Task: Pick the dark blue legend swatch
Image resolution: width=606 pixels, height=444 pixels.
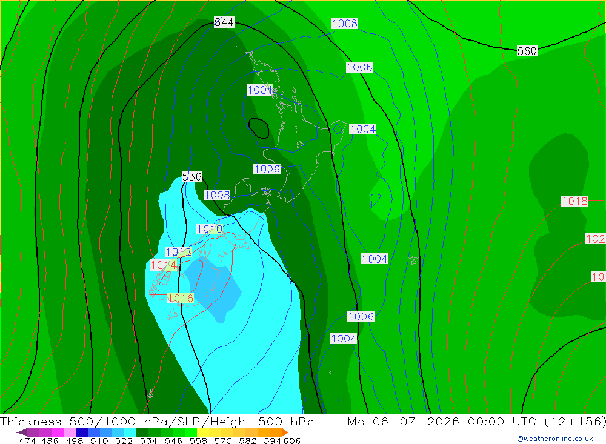Action: tap(82, 432)
